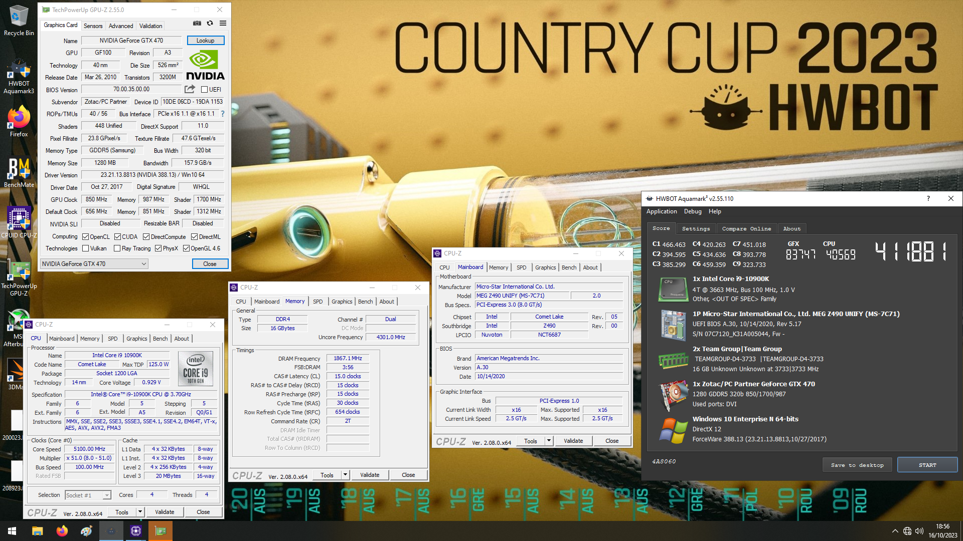The image size is (963, 541).
Task: Expand Tools arrow in CPU-Z Mainboard window
Action: (549, 441)
